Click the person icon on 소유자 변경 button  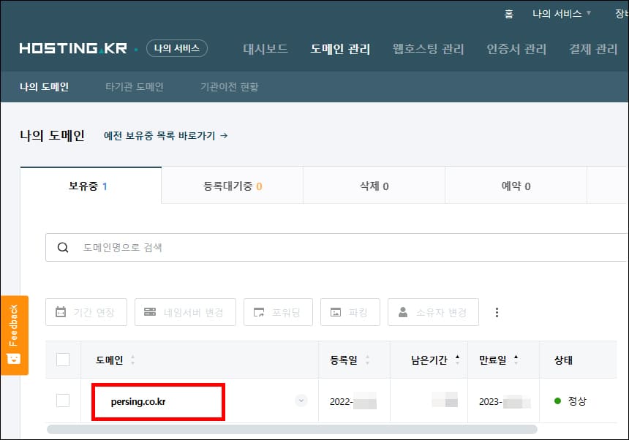click(x=403, y=312)
